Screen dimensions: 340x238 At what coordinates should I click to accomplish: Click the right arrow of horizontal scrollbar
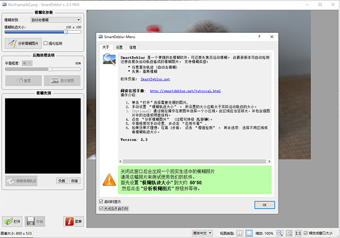tap(269, 161)
